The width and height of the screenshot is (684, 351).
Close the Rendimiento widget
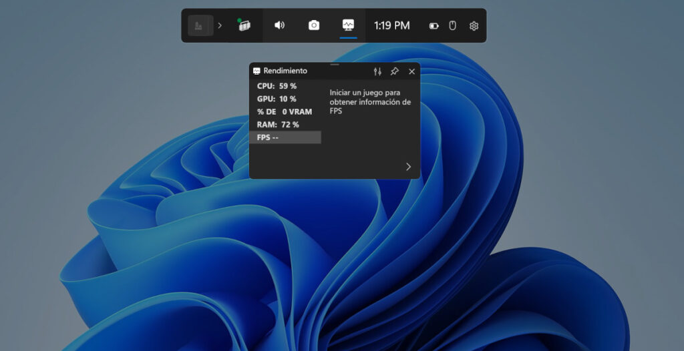pos(411,71)
